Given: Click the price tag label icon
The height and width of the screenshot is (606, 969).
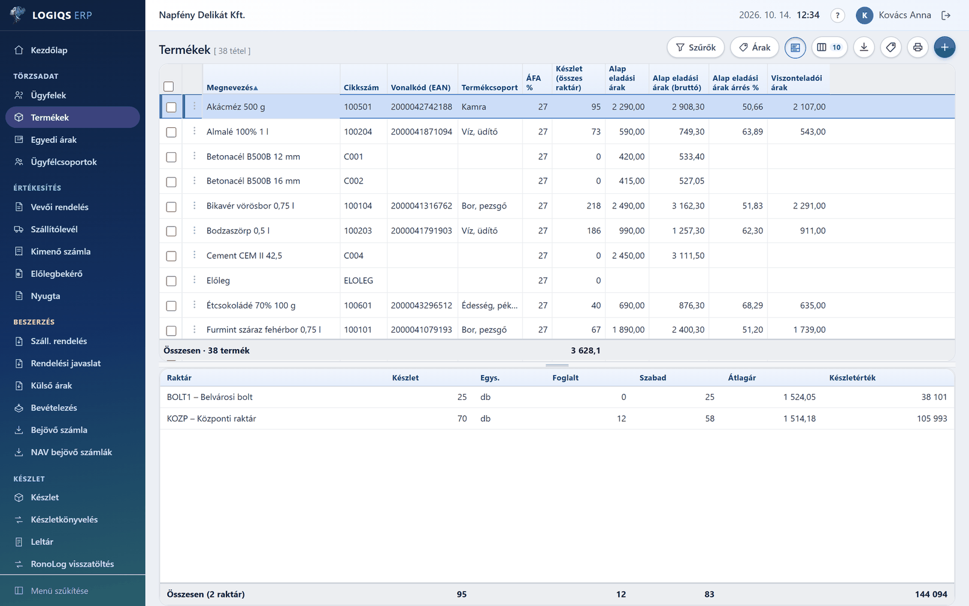Looking at the screenshot, I should coord(891,47).
